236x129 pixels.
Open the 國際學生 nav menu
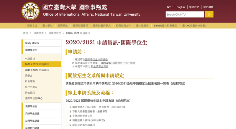(63, 26)
